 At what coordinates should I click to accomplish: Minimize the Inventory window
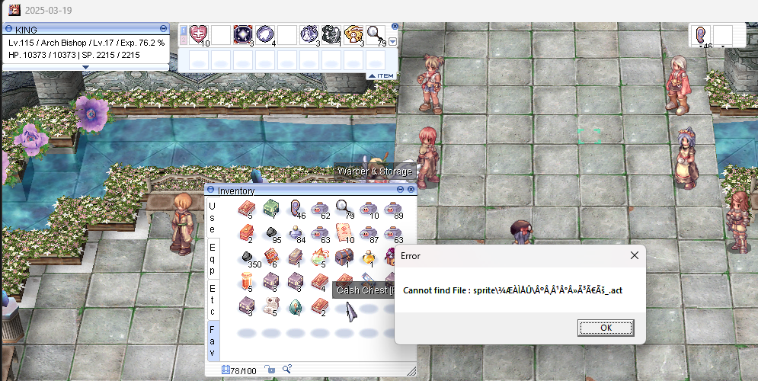point(400,190)
